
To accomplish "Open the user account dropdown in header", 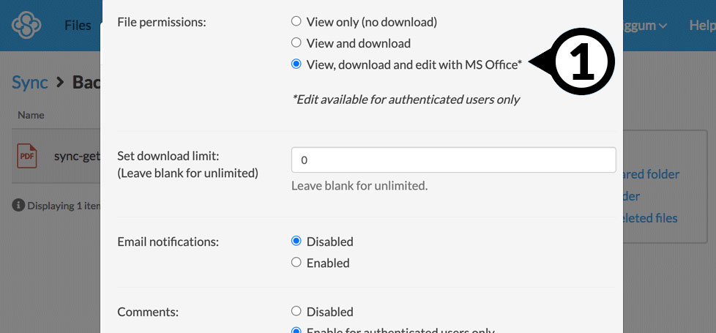I will [x=648, y=26].
